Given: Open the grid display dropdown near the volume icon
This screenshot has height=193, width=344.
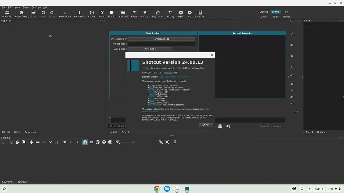Looking at the screenshot, I should [224, 126].
